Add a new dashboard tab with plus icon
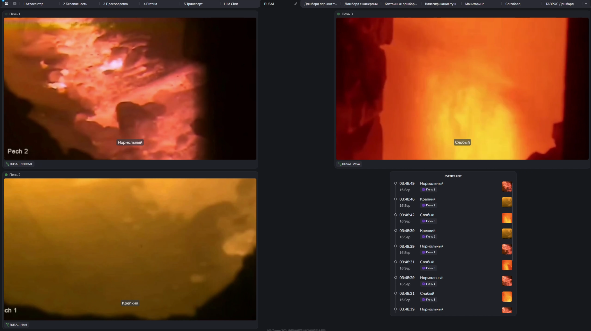 pyautogui.click(x=586, y=4)
